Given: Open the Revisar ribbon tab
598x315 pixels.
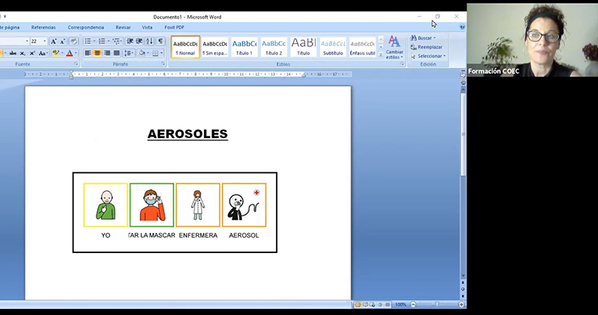Looking at the screenshot, I should tap(123, 27).
